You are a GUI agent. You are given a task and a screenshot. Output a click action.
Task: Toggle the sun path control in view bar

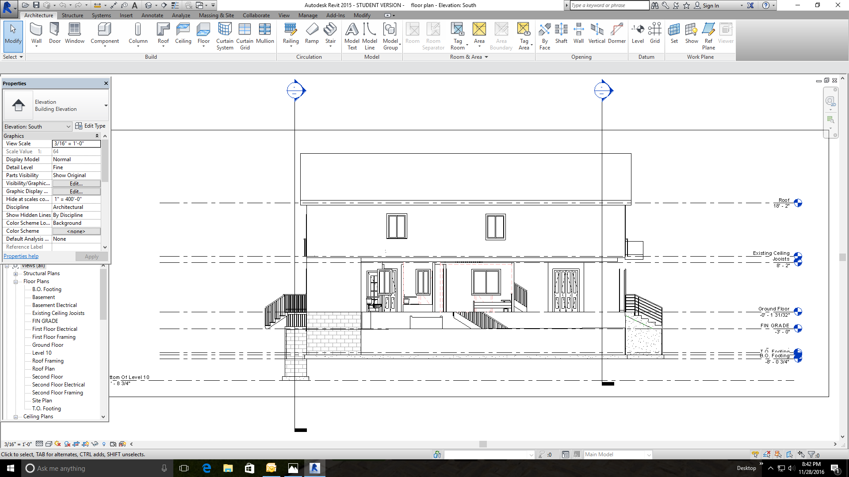(x=57, y=444)
